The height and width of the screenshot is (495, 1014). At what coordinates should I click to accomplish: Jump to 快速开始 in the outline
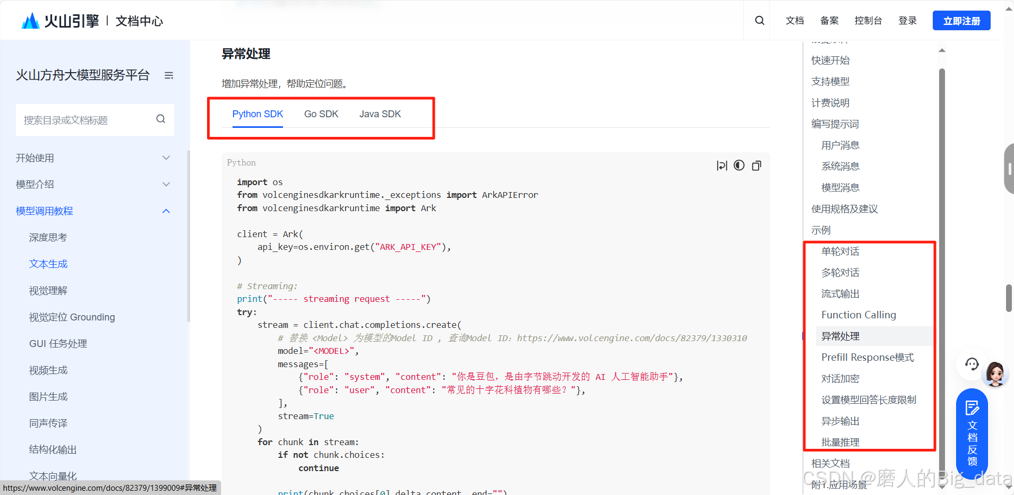[x=830, y=60]
